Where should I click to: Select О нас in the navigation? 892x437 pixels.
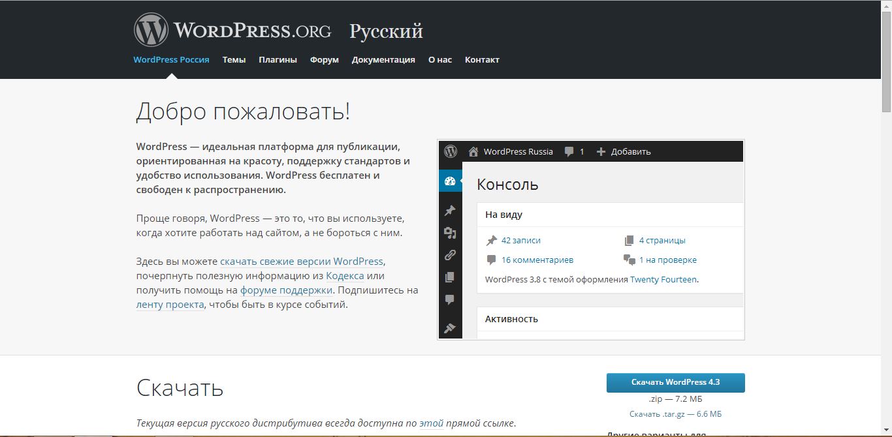point(440,59)
